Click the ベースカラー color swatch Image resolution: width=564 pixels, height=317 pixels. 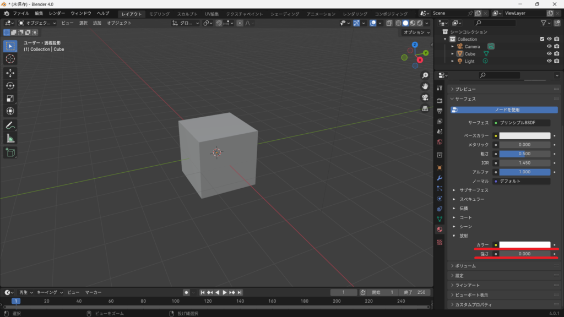[524, 136]
